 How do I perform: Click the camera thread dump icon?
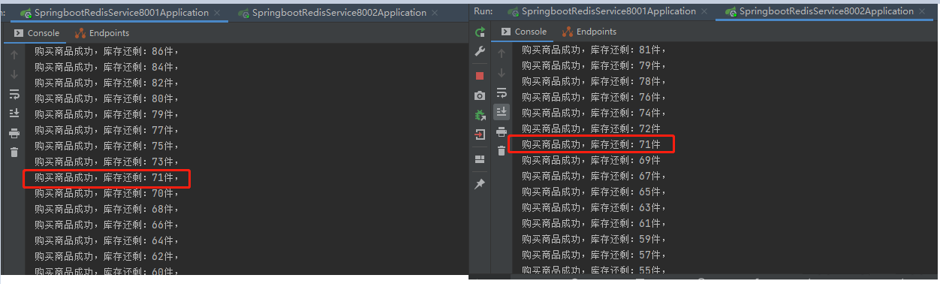pos(481,95)
